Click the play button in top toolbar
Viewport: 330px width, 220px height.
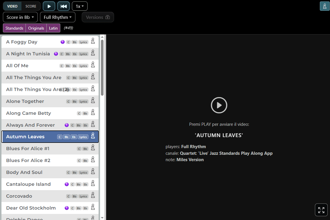tap(49, 6)
